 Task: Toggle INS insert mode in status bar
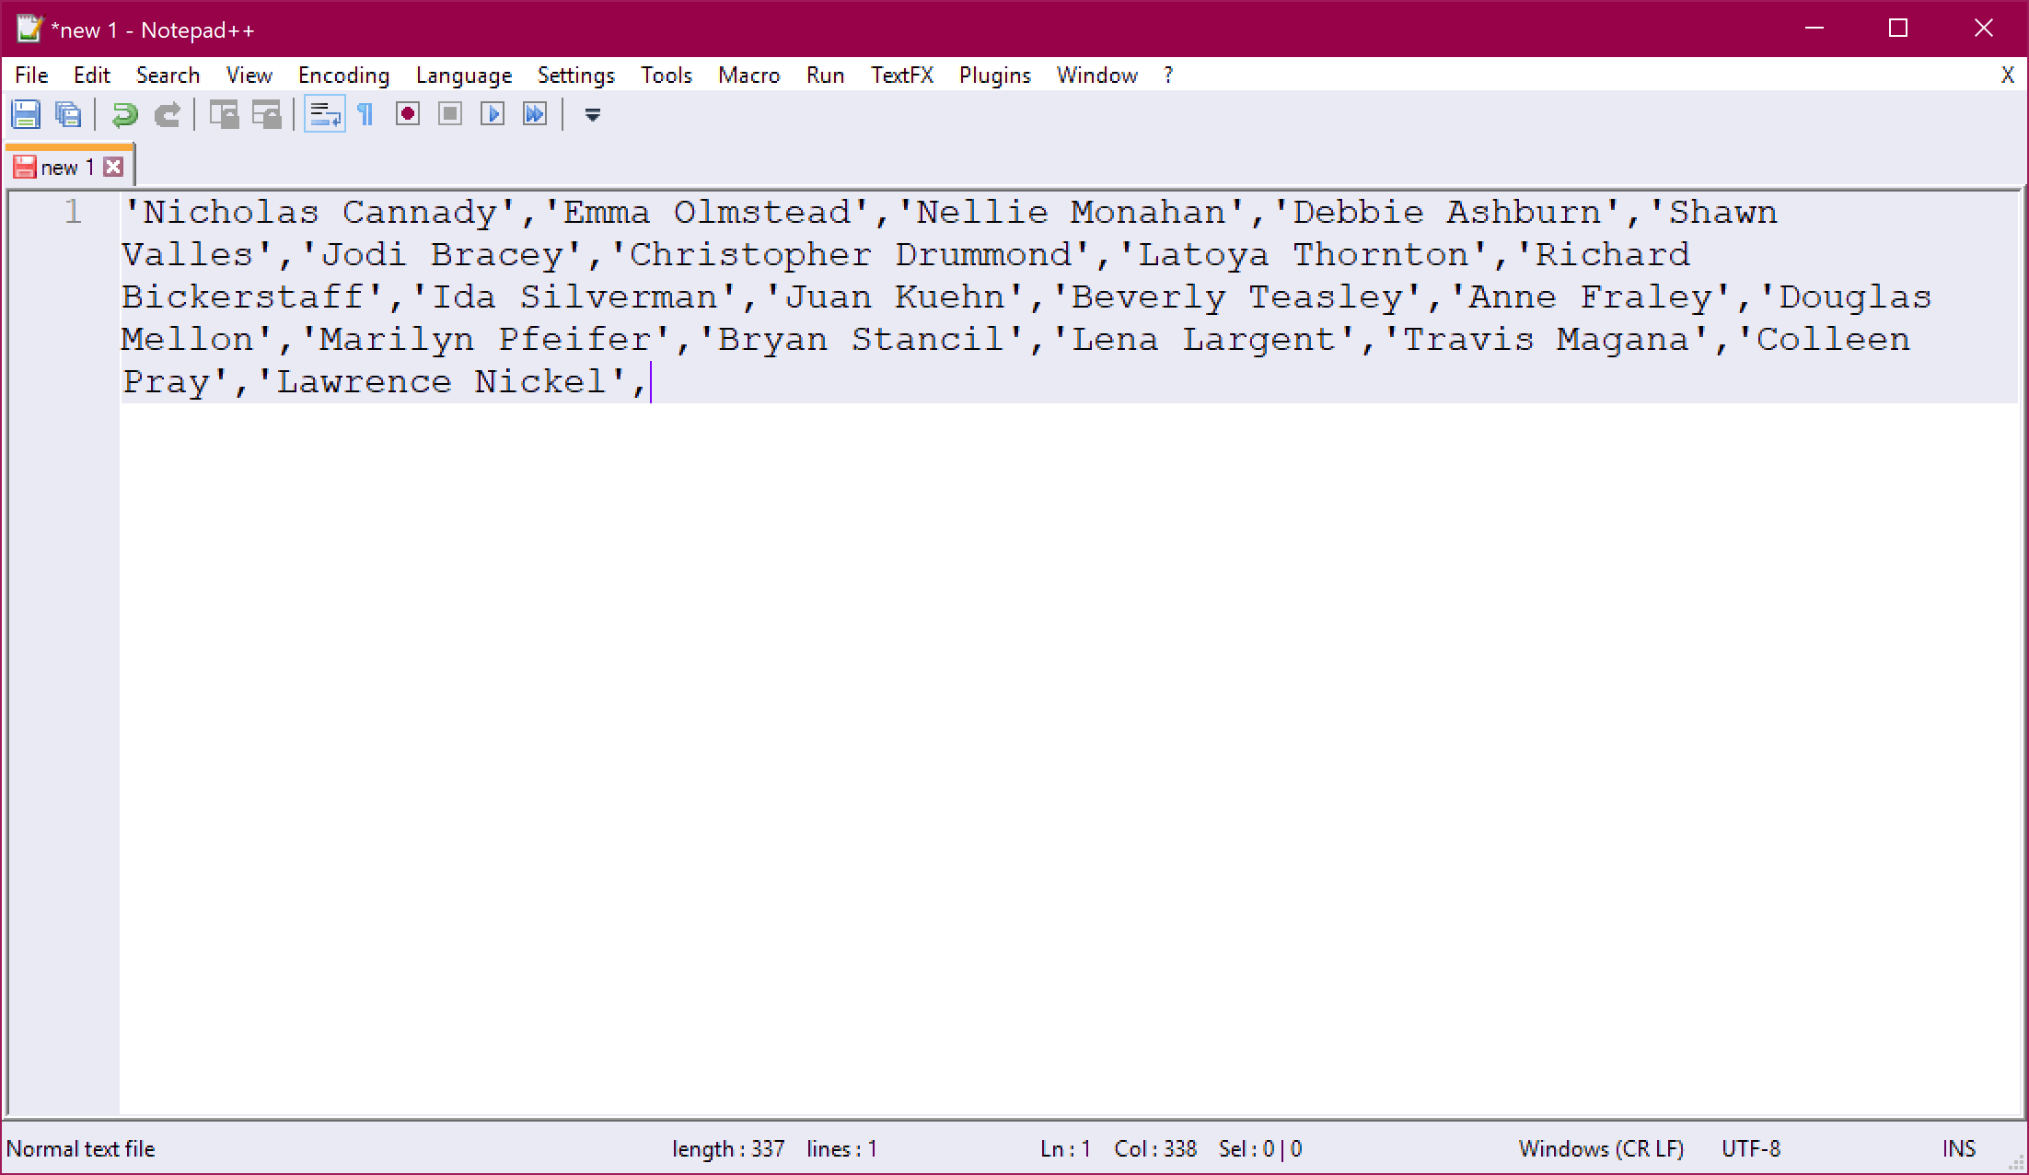tap(1958, 1148)
